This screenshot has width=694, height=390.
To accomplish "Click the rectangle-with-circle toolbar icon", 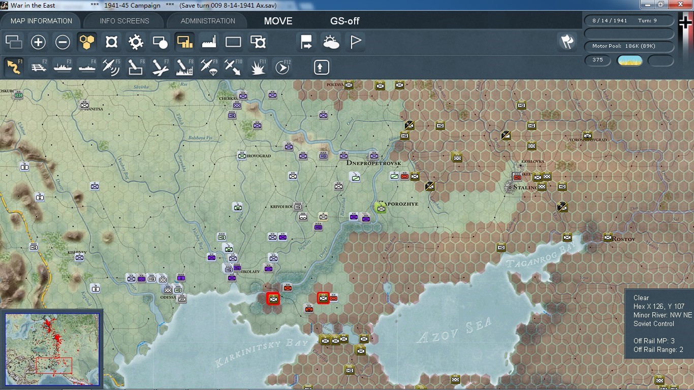I will point(160,42).
